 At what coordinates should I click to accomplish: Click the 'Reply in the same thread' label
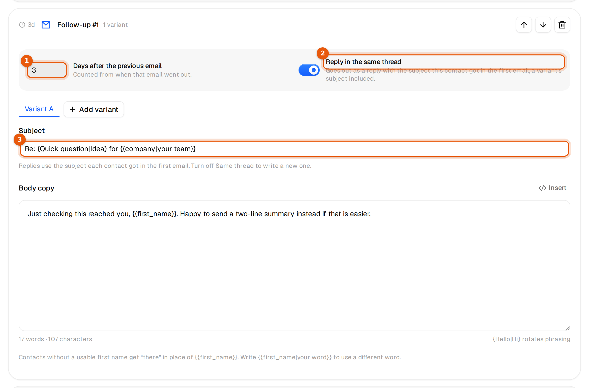363,62
